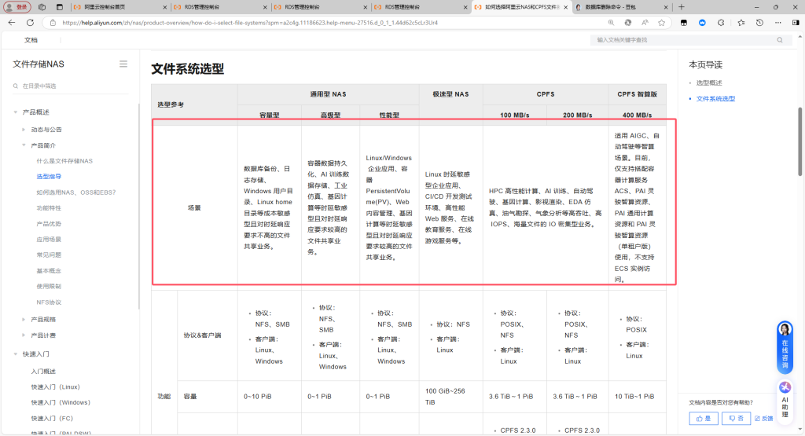Click the favorites star icon in address bar
Image resolution: width=805 pixels, height=436 pixels.
tap(662, 23)
